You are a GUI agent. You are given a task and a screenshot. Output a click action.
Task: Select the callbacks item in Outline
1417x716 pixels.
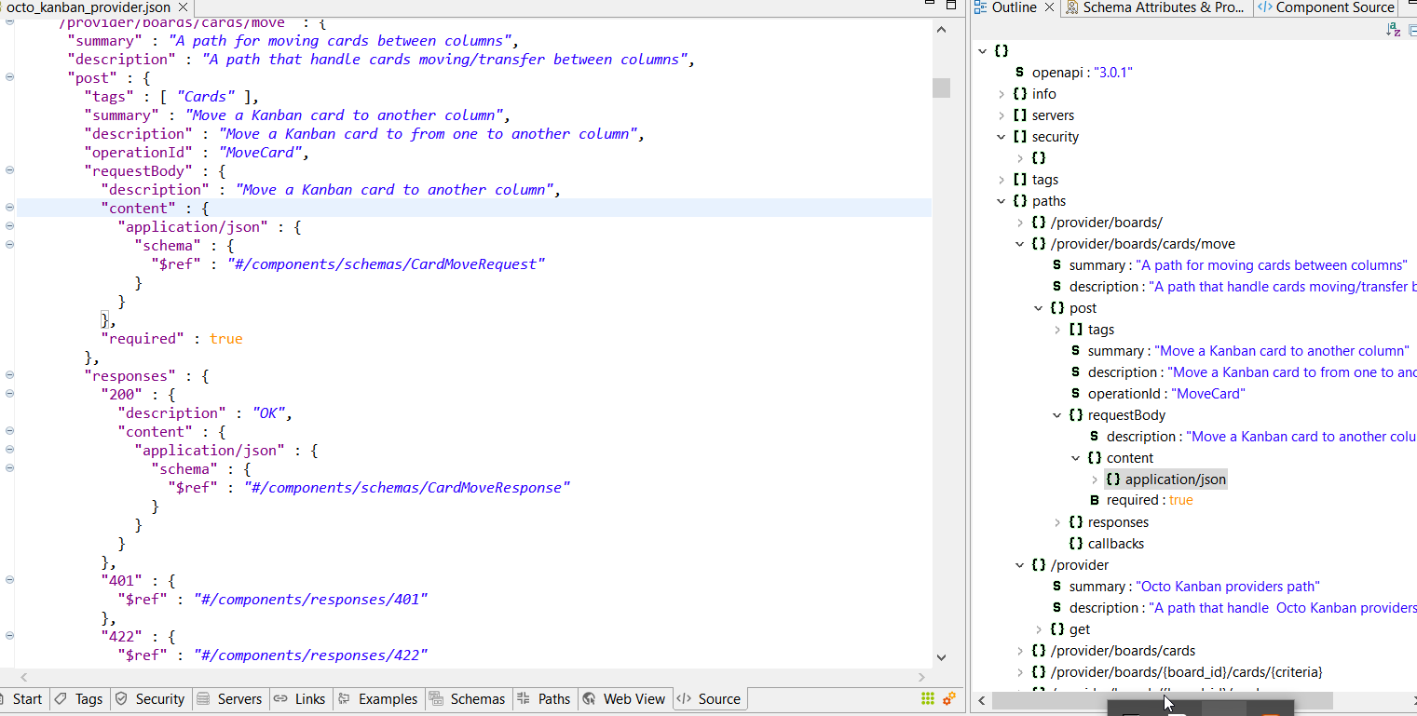[x=1115, y=544]
